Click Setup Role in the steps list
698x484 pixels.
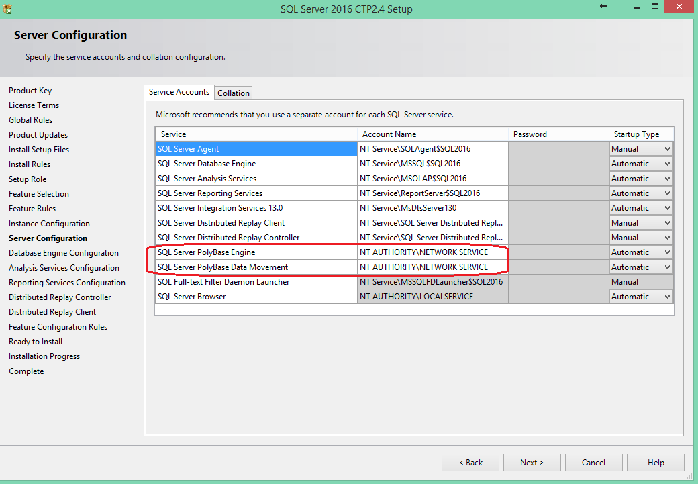pos(28,179)
